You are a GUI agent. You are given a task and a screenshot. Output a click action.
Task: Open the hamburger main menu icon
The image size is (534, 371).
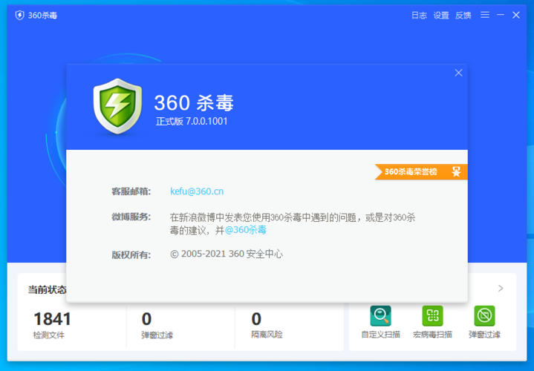[485, 15]
